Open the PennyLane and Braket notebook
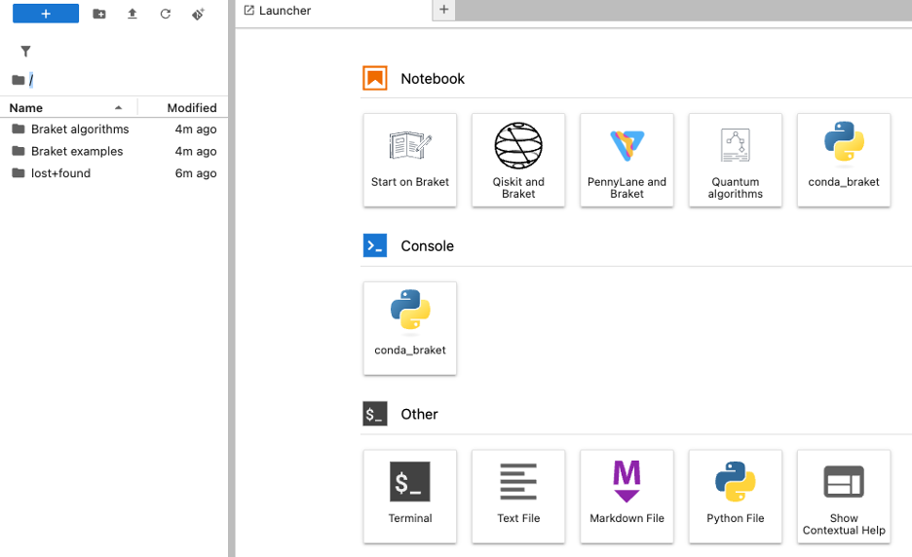This screenshot has height=557, width=912. pyautogui.click(x=627, y=160)
